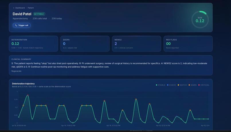Click the STABLE status badge
The width and height of the screenshot is (231, 132).
coord(39,14)
